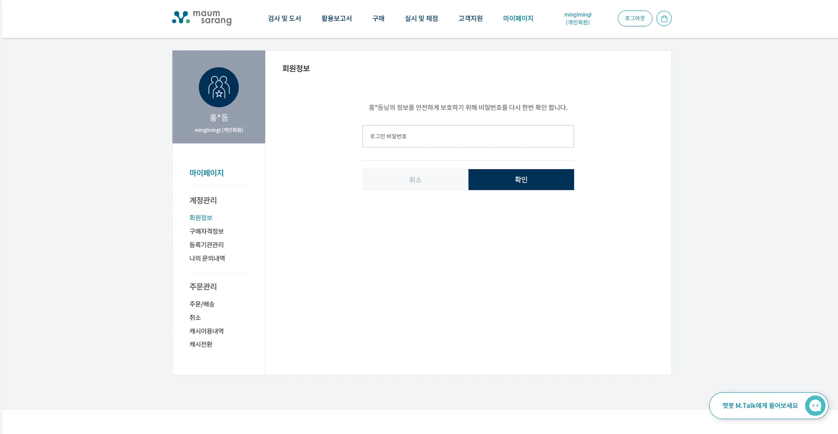Viewport: 838px width, 434px height.
Task: Click minglmingl account link in header
Action: pyautogui.click(x=578, y=18)
